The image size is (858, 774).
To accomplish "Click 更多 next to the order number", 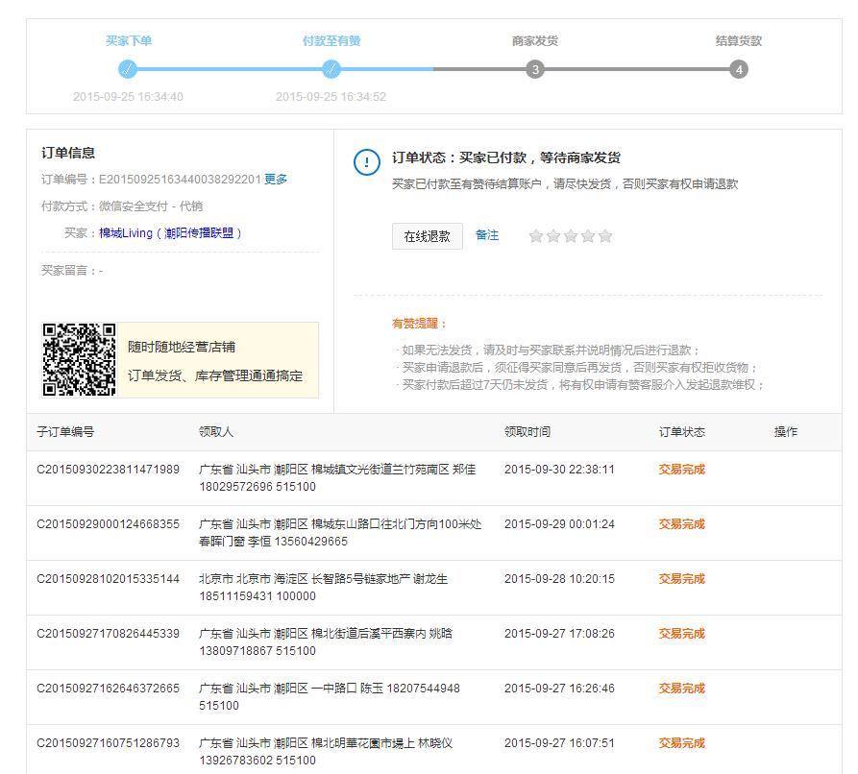I will pos(276,180).
